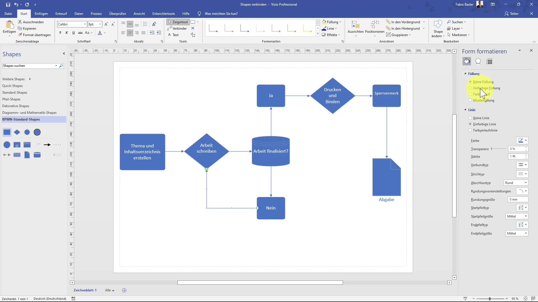This screenshot has width=538, height=302.
Task: Select the Verbinder connector tool
Action: (177, 29)
